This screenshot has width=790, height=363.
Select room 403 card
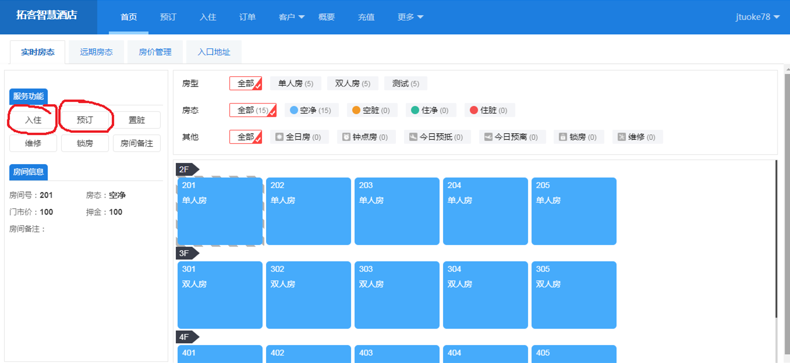pos(397,354)
